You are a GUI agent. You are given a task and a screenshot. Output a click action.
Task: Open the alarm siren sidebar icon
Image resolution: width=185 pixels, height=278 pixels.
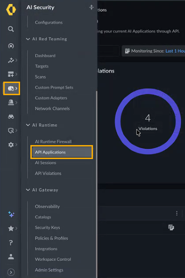pos(11,102)
